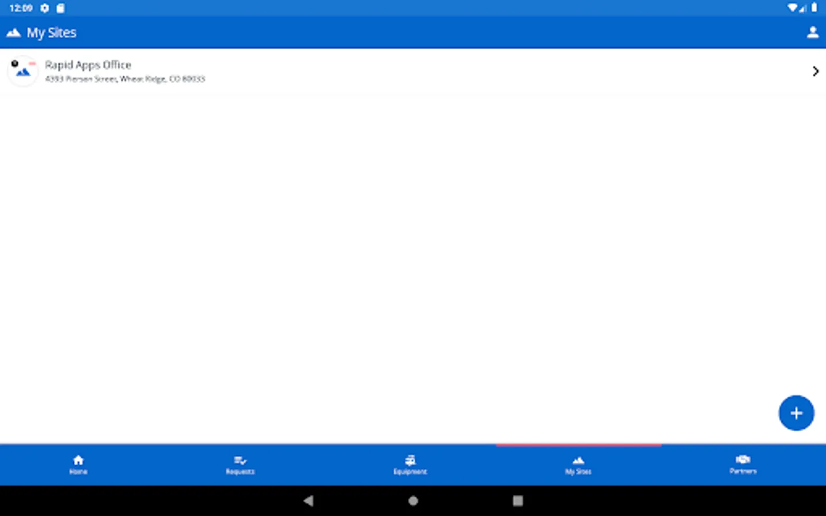Go to the Home tab
826x516 pixels.
[x=79, y=464]
